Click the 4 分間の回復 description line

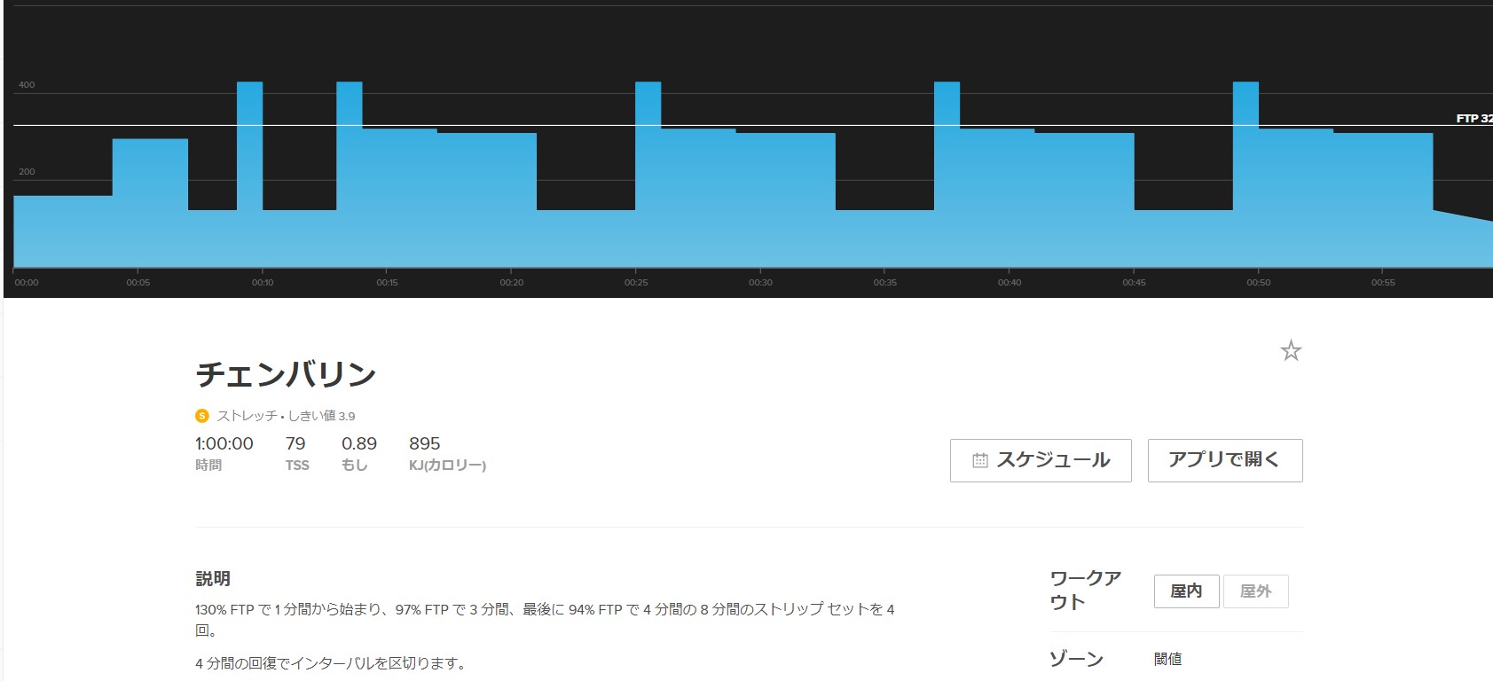point(330,663)
